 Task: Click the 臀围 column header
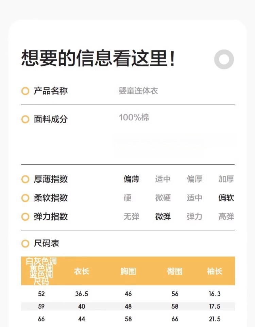[x=175, y=271]
